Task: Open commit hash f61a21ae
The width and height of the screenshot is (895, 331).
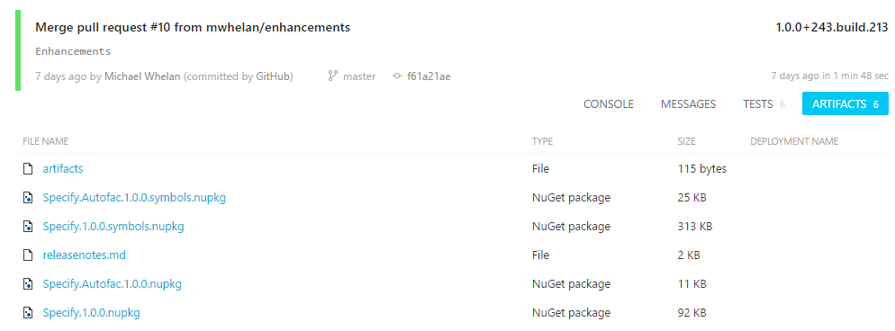Action: (429, 76)
